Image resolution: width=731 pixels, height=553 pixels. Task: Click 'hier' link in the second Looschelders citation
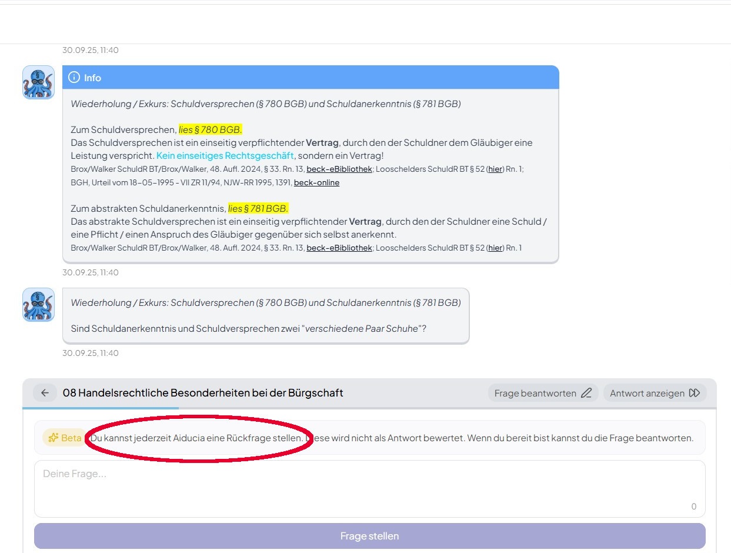[x=495, y=248]
